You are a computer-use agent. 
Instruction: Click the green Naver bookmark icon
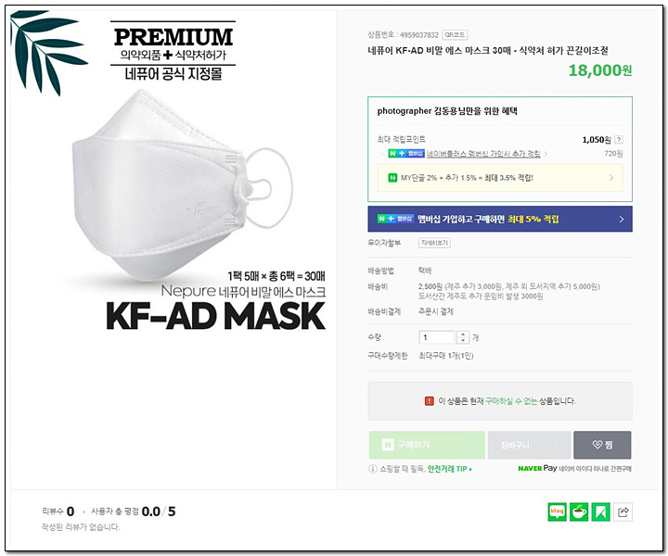tap(601, 512)
